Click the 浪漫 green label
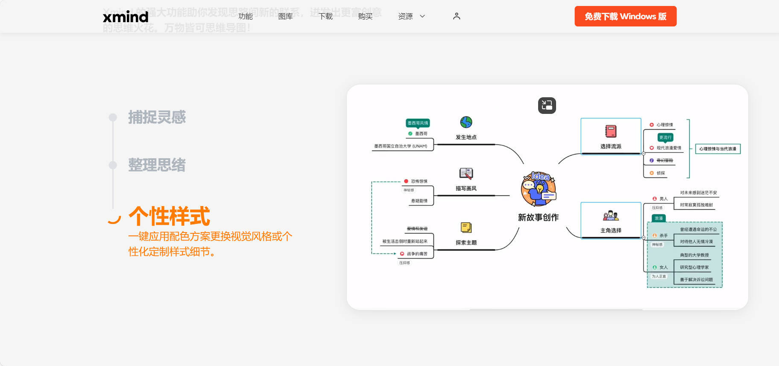The height and width of the screenshot is (366, 779). click(x=659, y=218)
